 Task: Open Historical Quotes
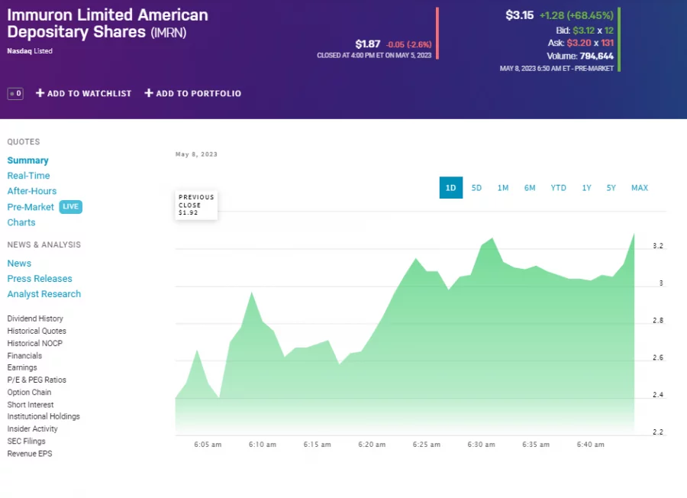(x=36, y=331)
